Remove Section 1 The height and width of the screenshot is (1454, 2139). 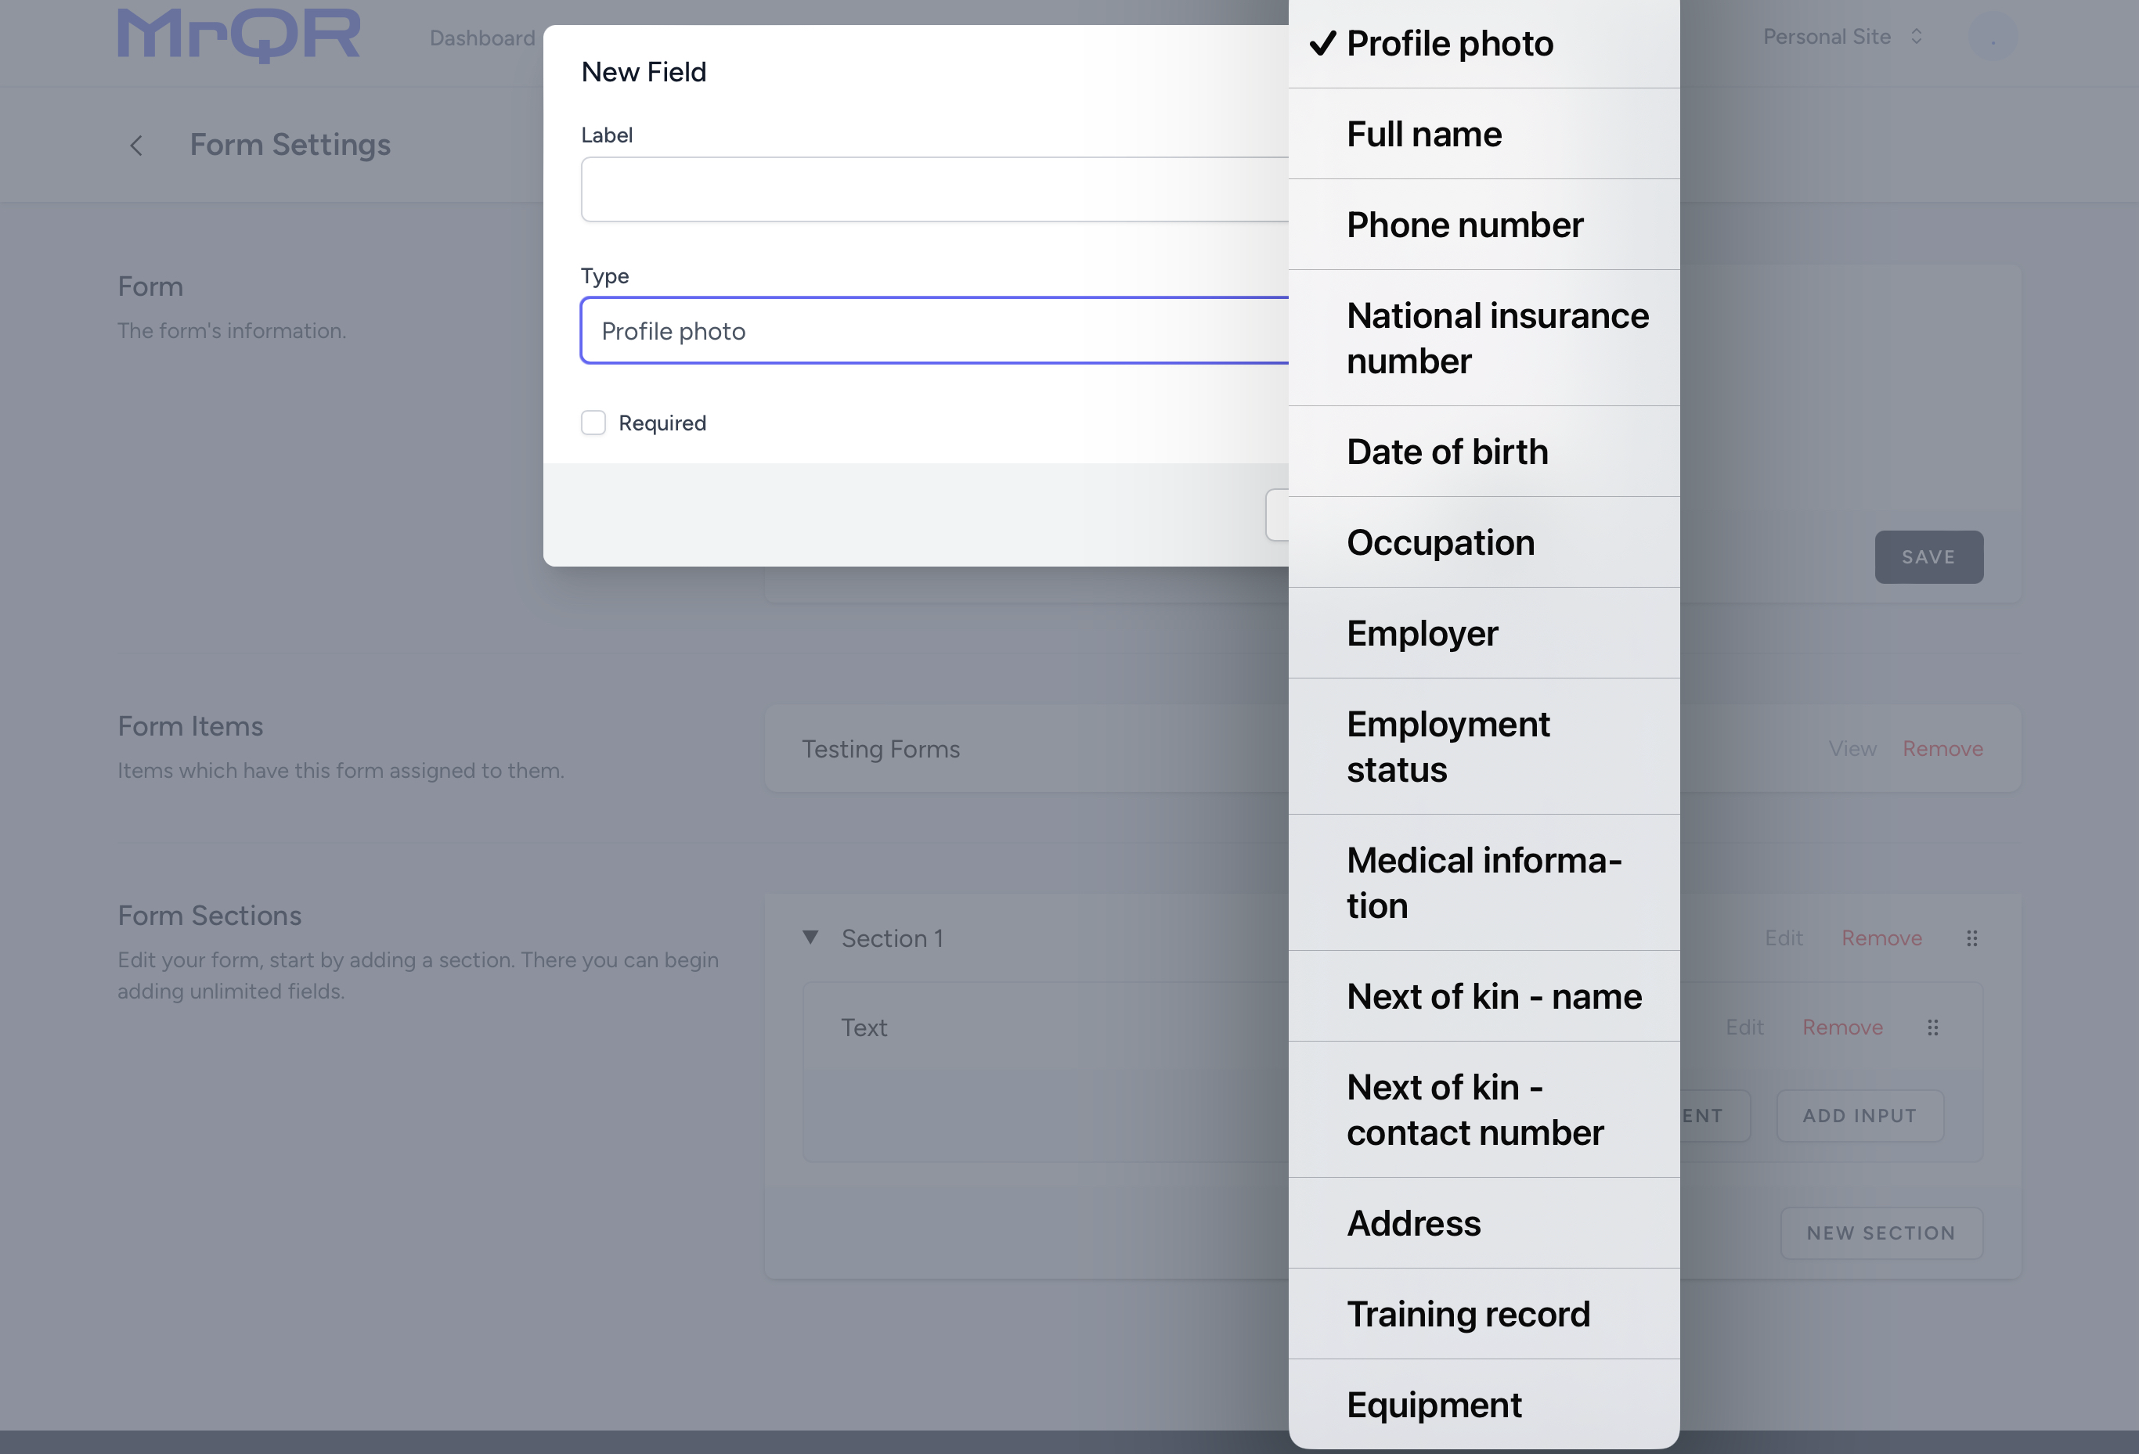click(1881, 938)
